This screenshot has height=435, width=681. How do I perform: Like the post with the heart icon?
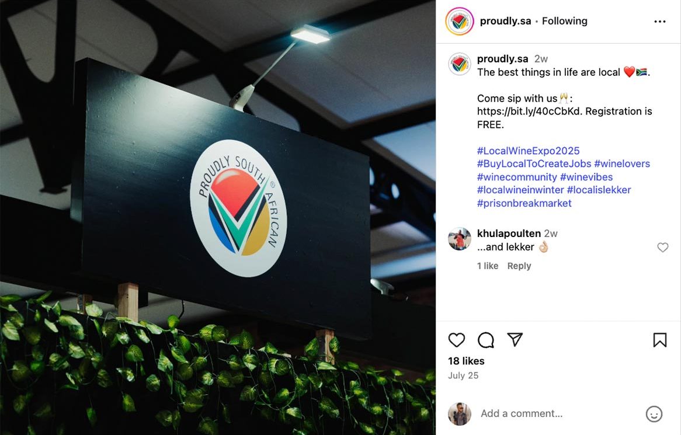point(457,340)
